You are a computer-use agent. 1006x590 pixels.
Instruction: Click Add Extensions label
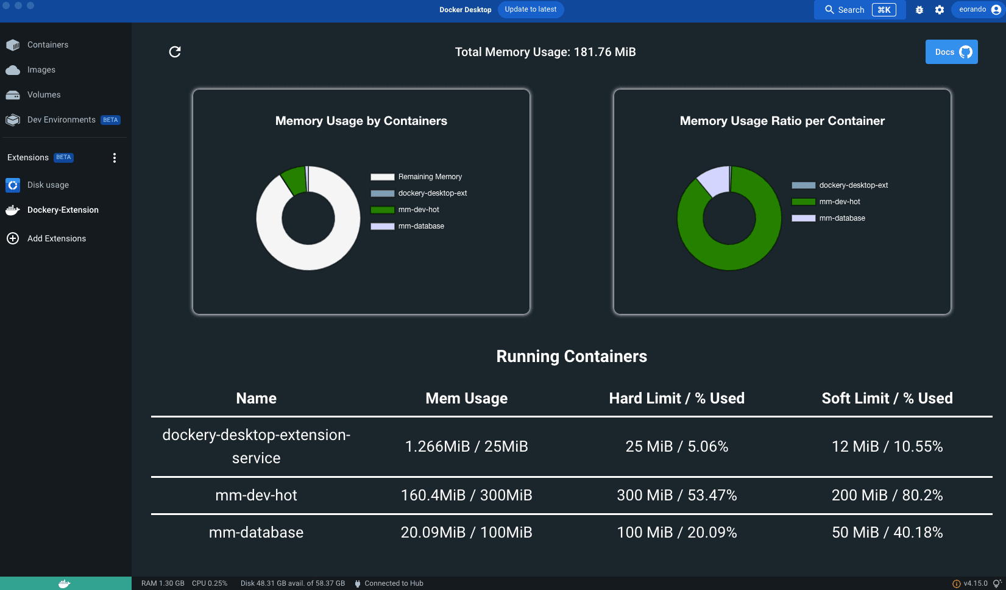tap(57, 238)
